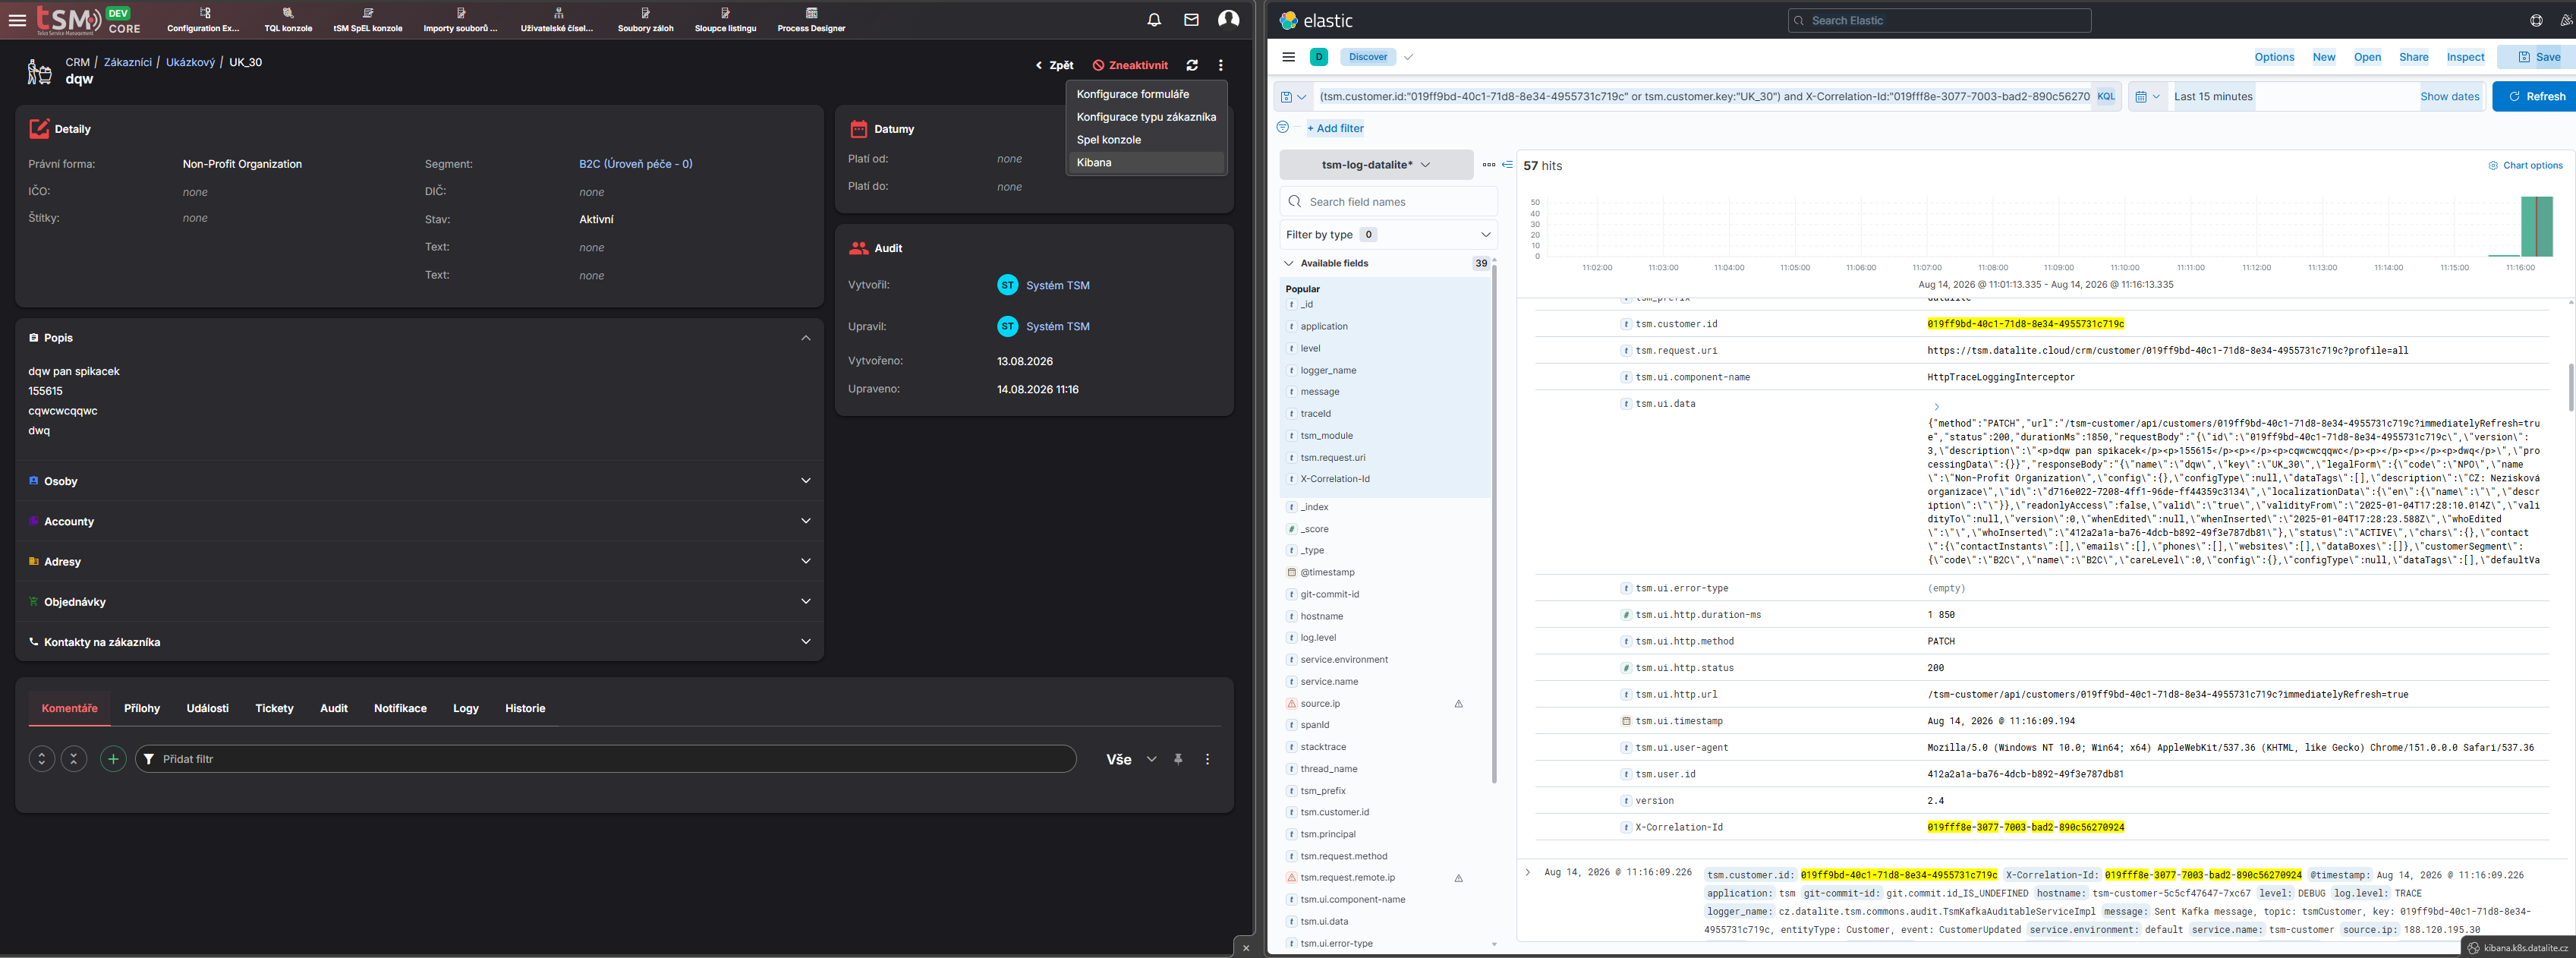Click the collapse-all comments icon

[x=74, y=759]
